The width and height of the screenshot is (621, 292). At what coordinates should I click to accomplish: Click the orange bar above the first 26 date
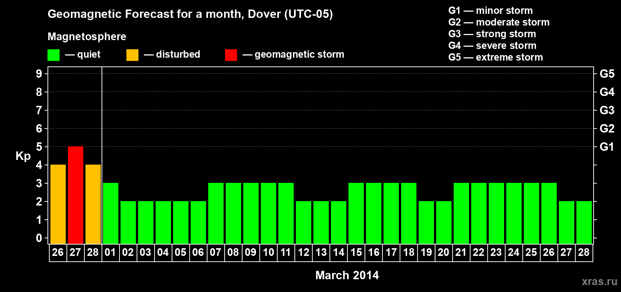pyautogui.click(x=58, y=204)
